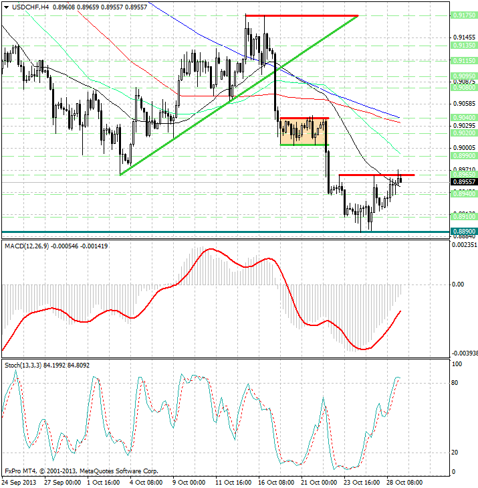Click the 0.91350 price level label
The image size is (478, 488).
point(463,46)
